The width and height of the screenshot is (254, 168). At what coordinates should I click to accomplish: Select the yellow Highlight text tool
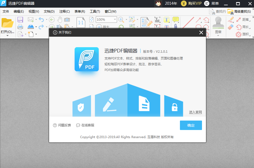(x=166, y=20)
